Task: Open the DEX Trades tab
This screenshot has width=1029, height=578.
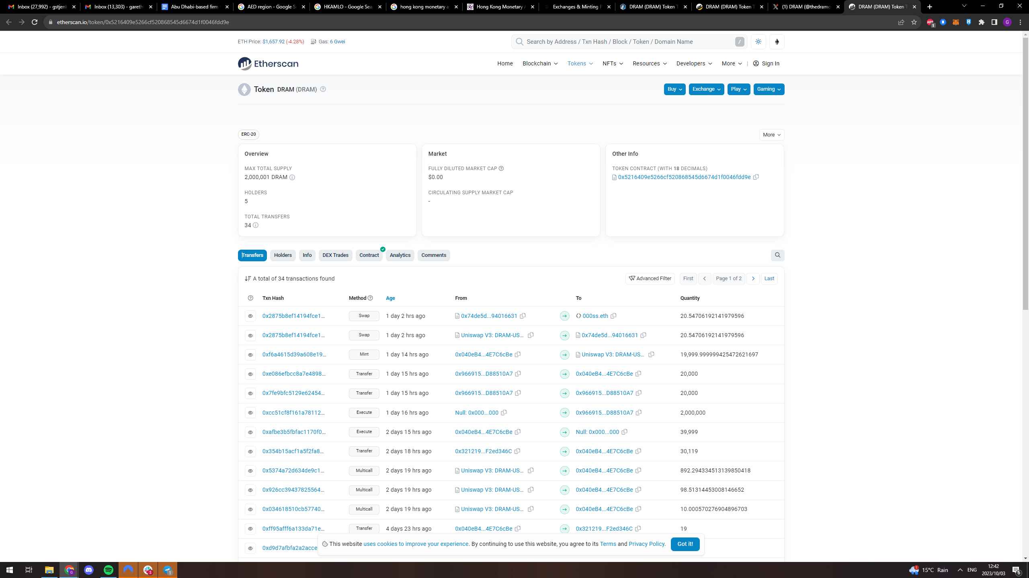Action: [x=335, y=255]
